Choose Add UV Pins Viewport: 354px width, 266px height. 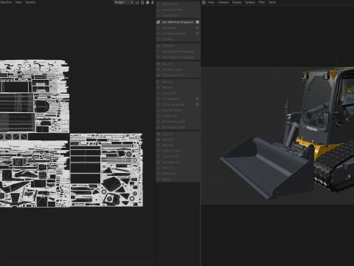point(178,4)
